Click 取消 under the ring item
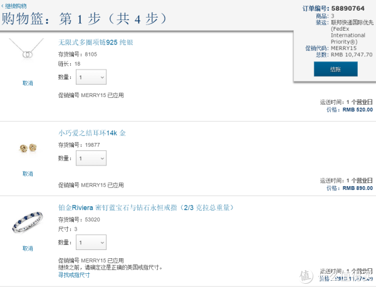Image resolution: width=376 pixels, height=287 pixels. 28,248
